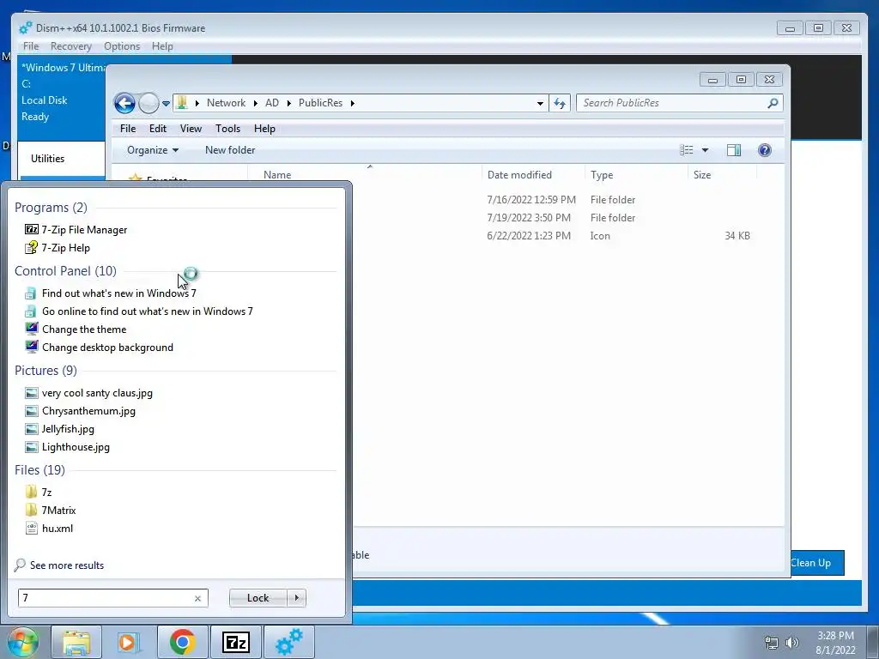Toggle the preview pane icon
The height and width of the screenshot is (659, 879).
(734, 149)
